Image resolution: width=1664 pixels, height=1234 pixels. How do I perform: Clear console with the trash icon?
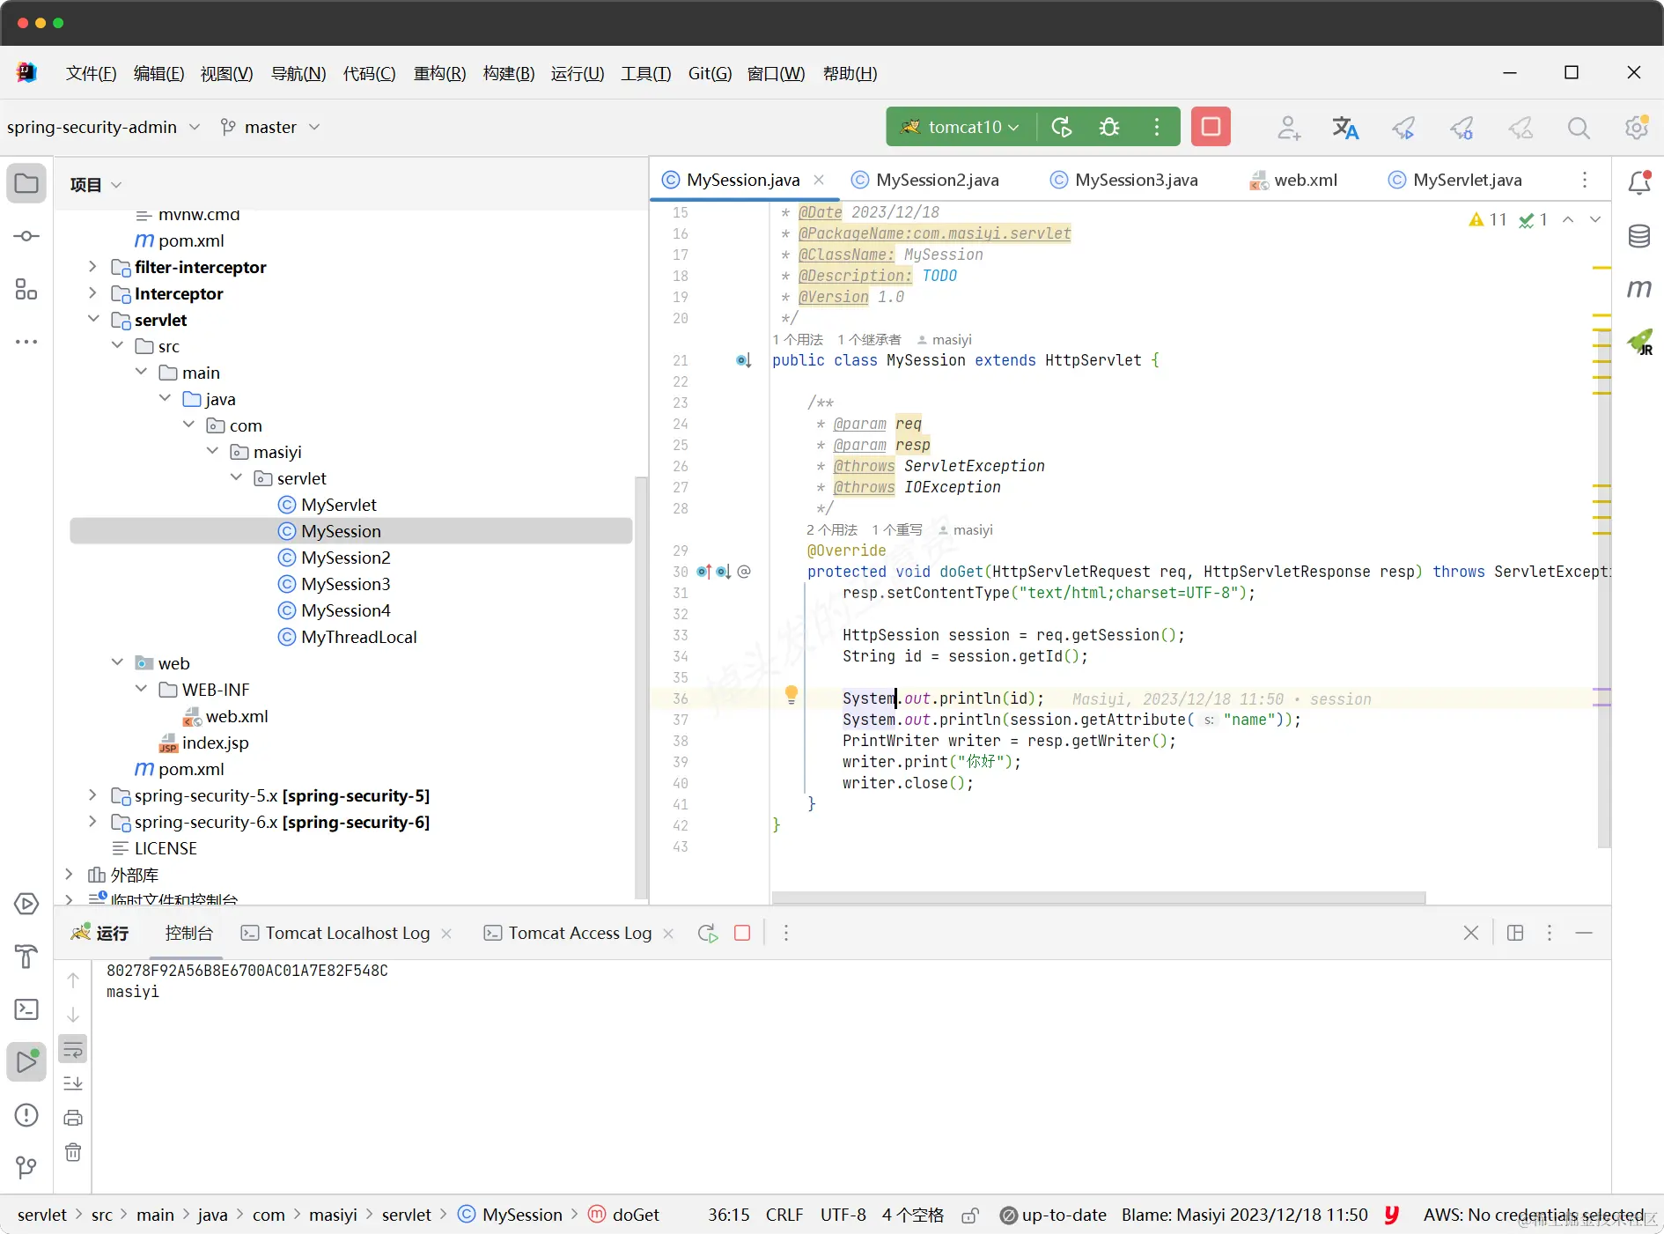click(73, 1152)
